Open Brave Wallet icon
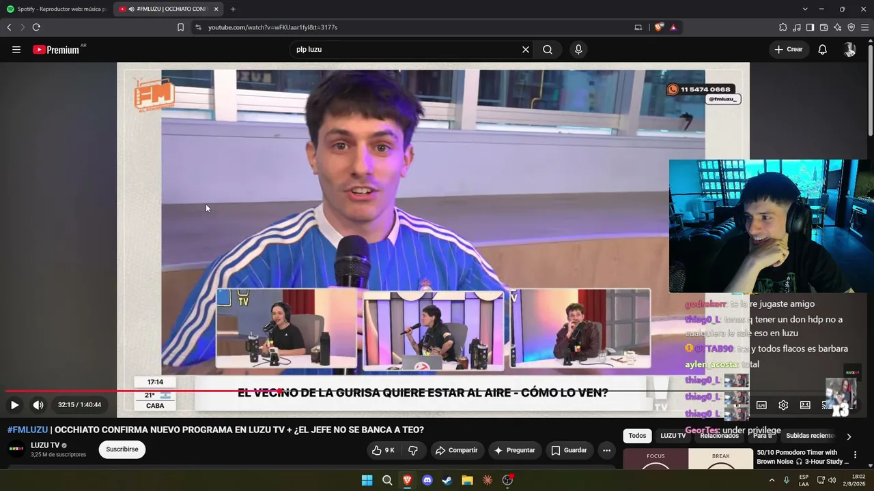 pos(823,27)
